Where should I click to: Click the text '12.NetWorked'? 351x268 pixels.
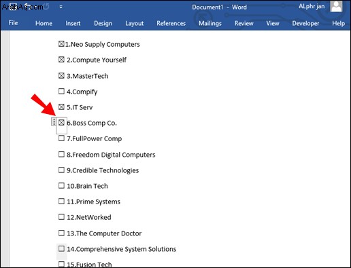89,217
